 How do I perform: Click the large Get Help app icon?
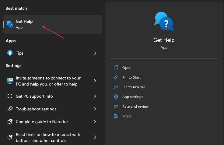[164, 22]
